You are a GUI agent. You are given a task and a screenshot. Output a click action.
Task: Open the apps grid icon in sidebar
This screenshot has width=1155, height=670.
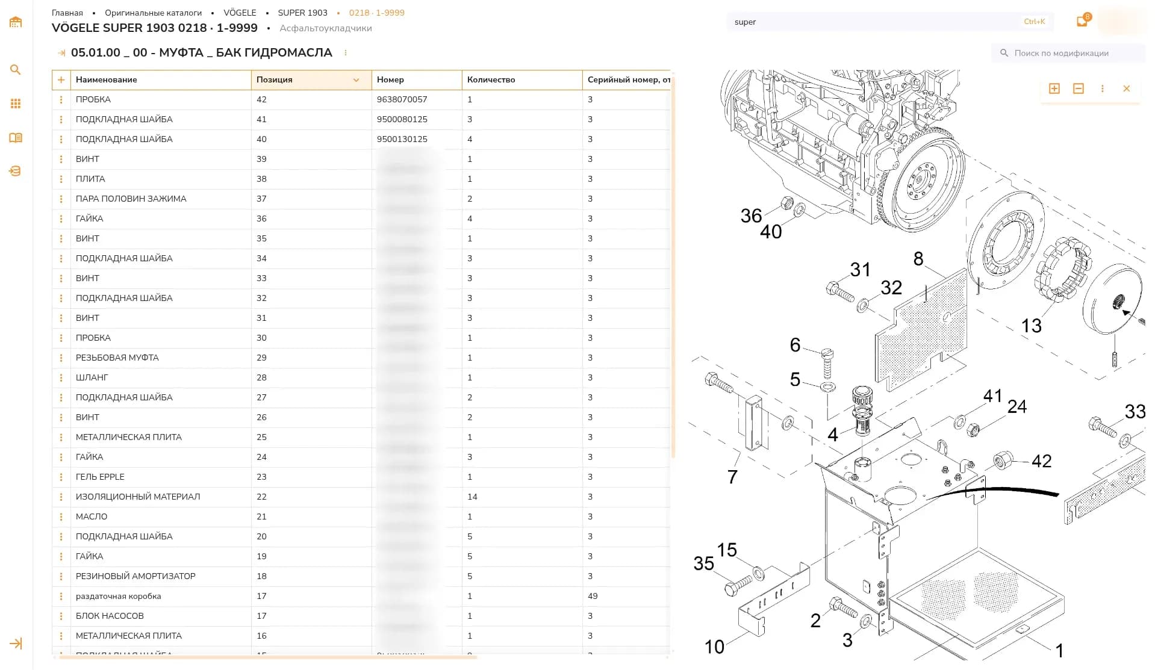16,104
